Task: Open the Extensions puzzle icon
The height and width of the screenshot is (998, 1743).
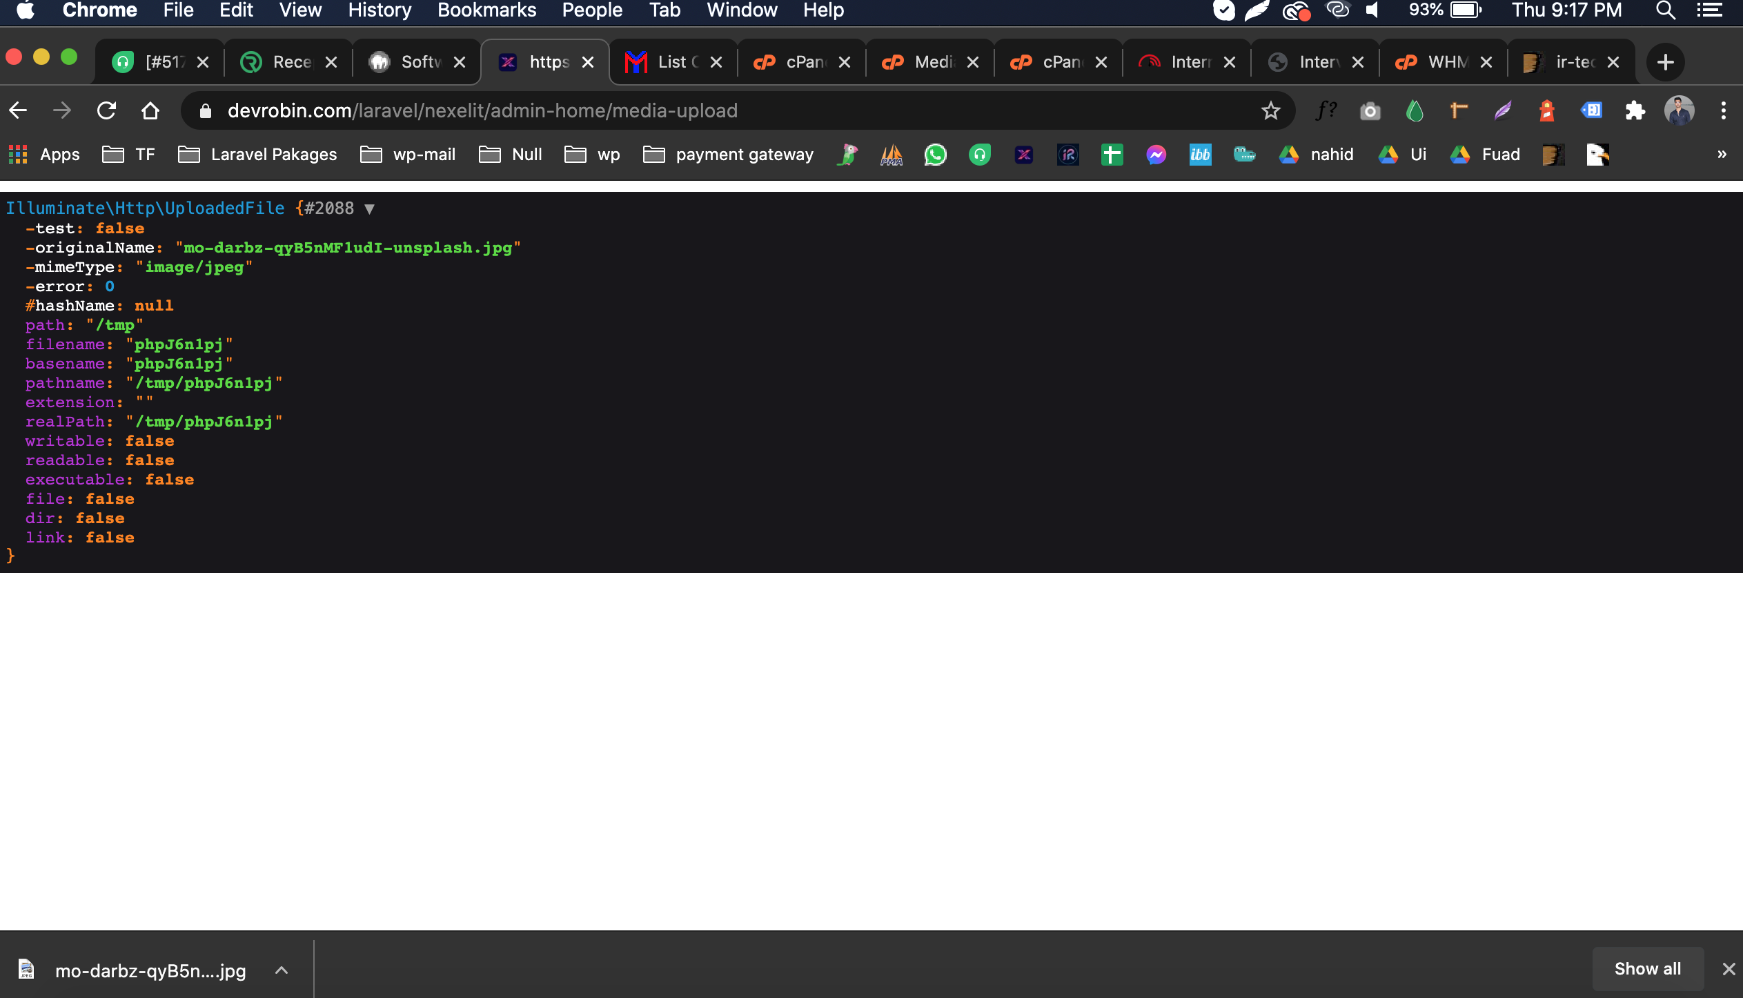Action: tap(1635, 110)
